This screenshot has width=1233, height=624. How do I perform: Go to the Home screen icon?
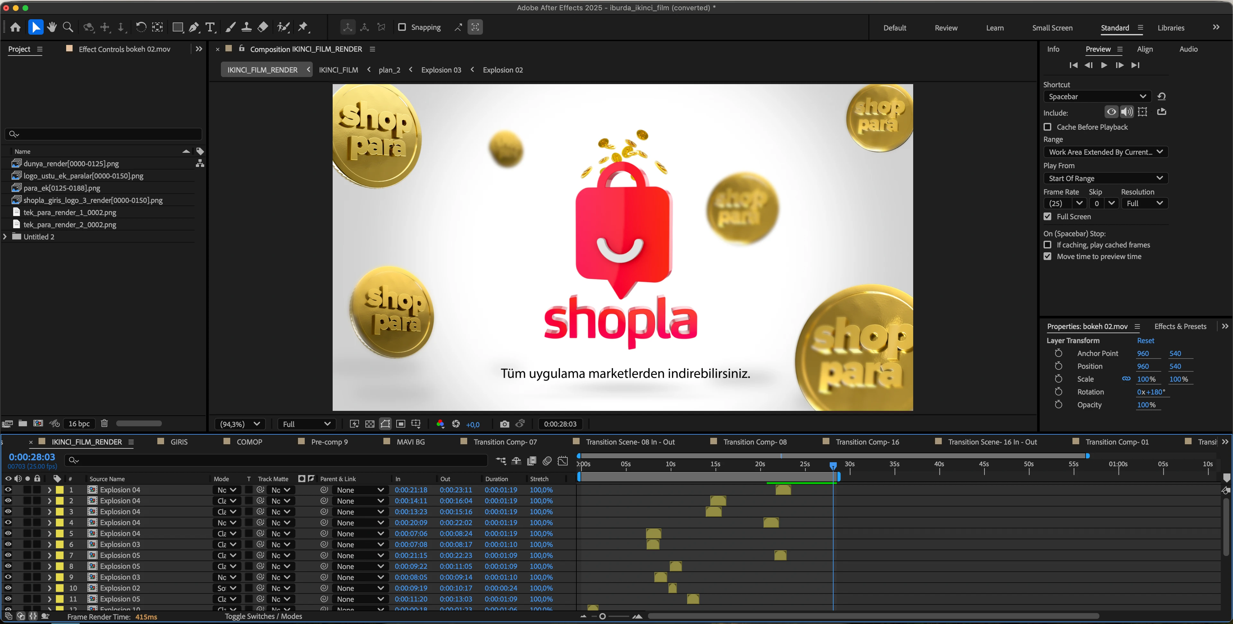(x=15, y=27)
